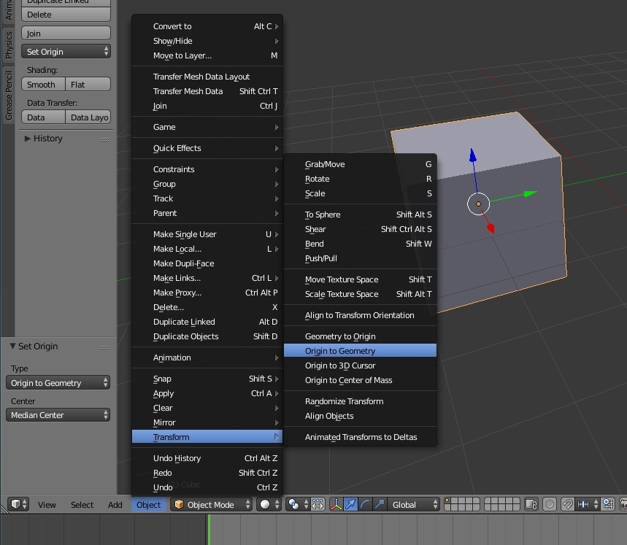Click the blue Z axis arrow of the manipulator

[x=473, y=155]
